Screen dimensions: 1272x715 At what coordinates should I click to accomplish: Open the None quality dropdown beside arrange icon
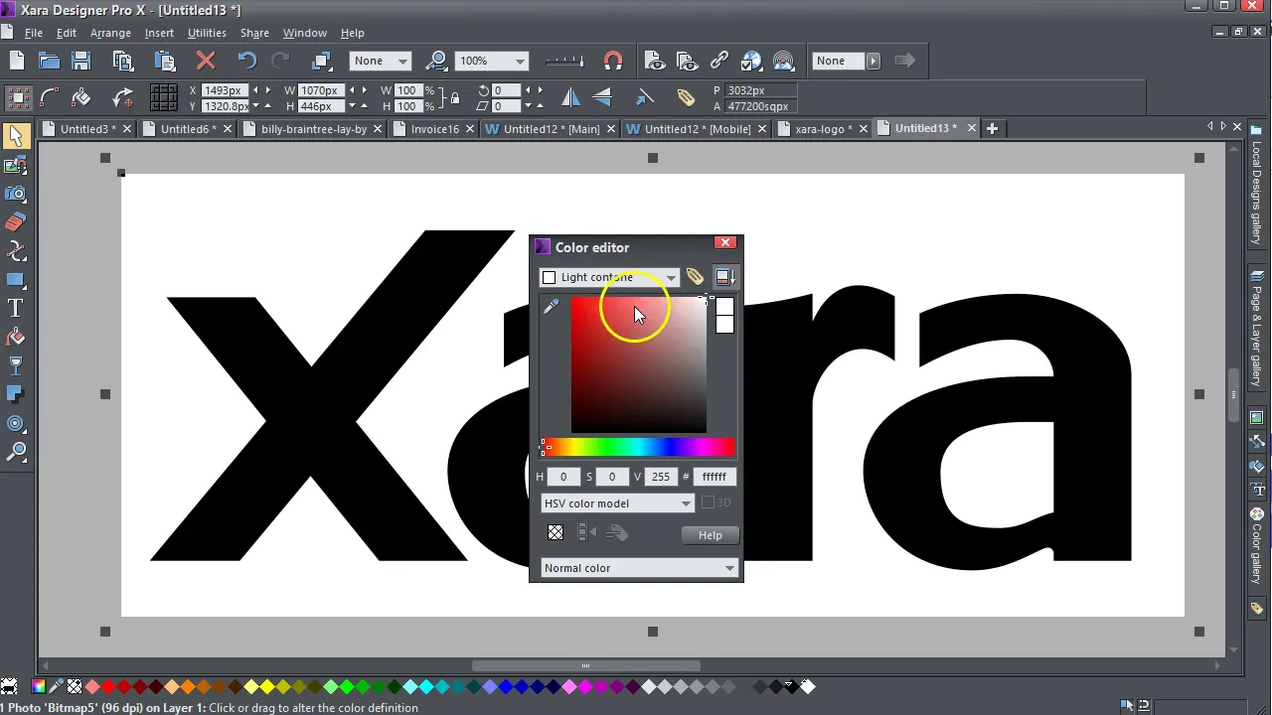(402, 61)
